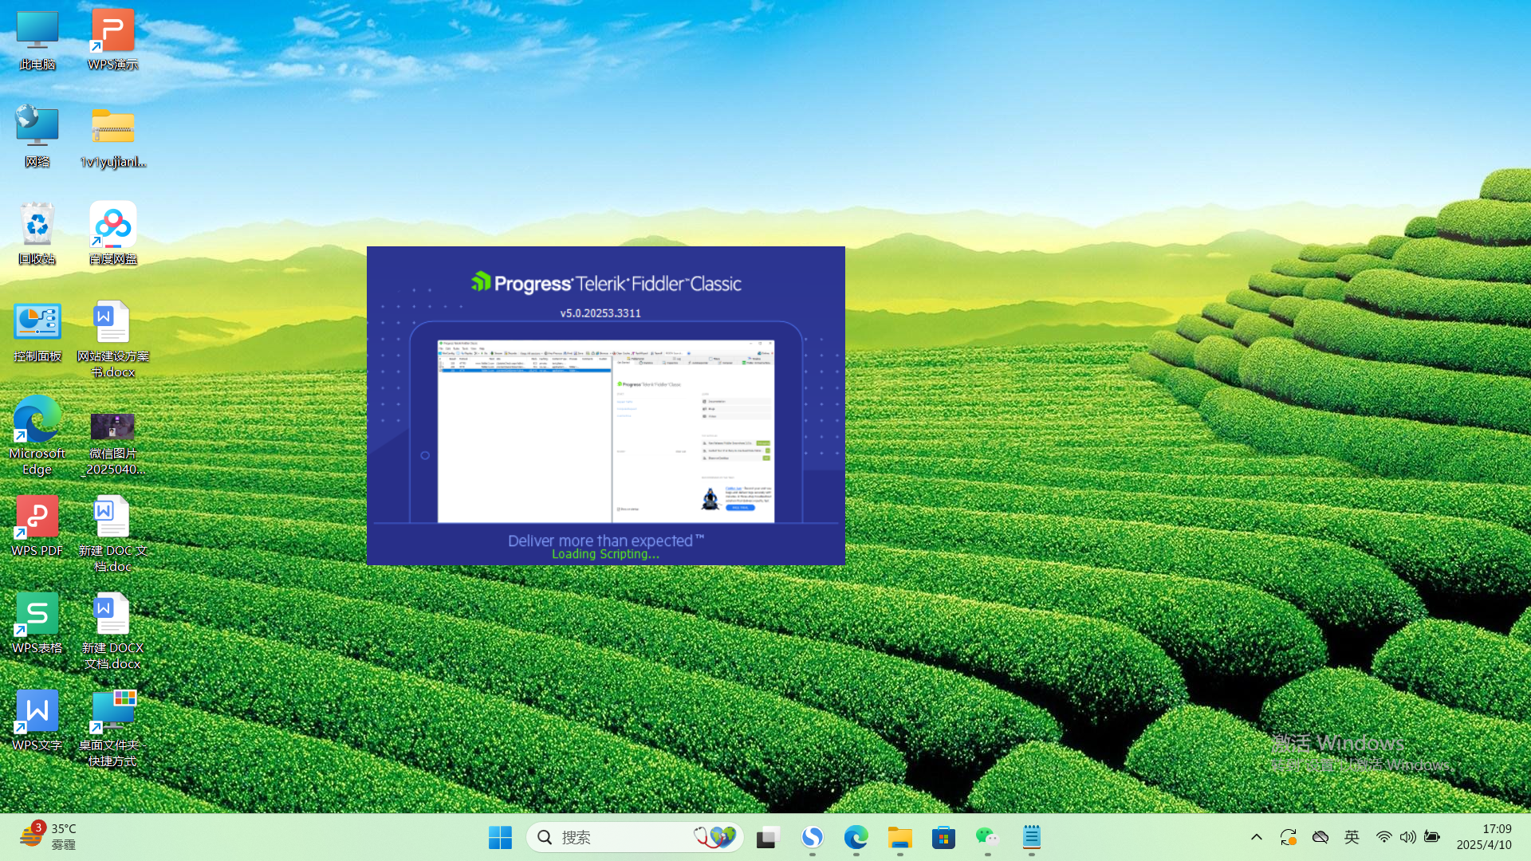
Task: Click the taskbar 搜索 search box
Action: 636,837
